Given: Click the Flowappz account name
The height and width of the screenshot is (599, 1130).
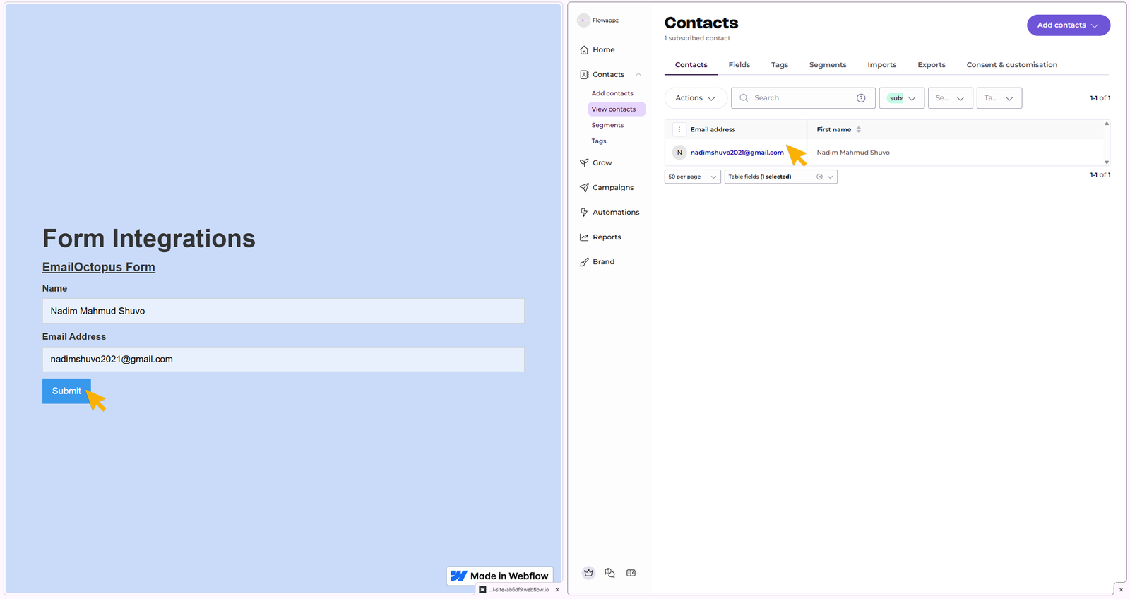Looking at the screenshot, I should point(605,20).
